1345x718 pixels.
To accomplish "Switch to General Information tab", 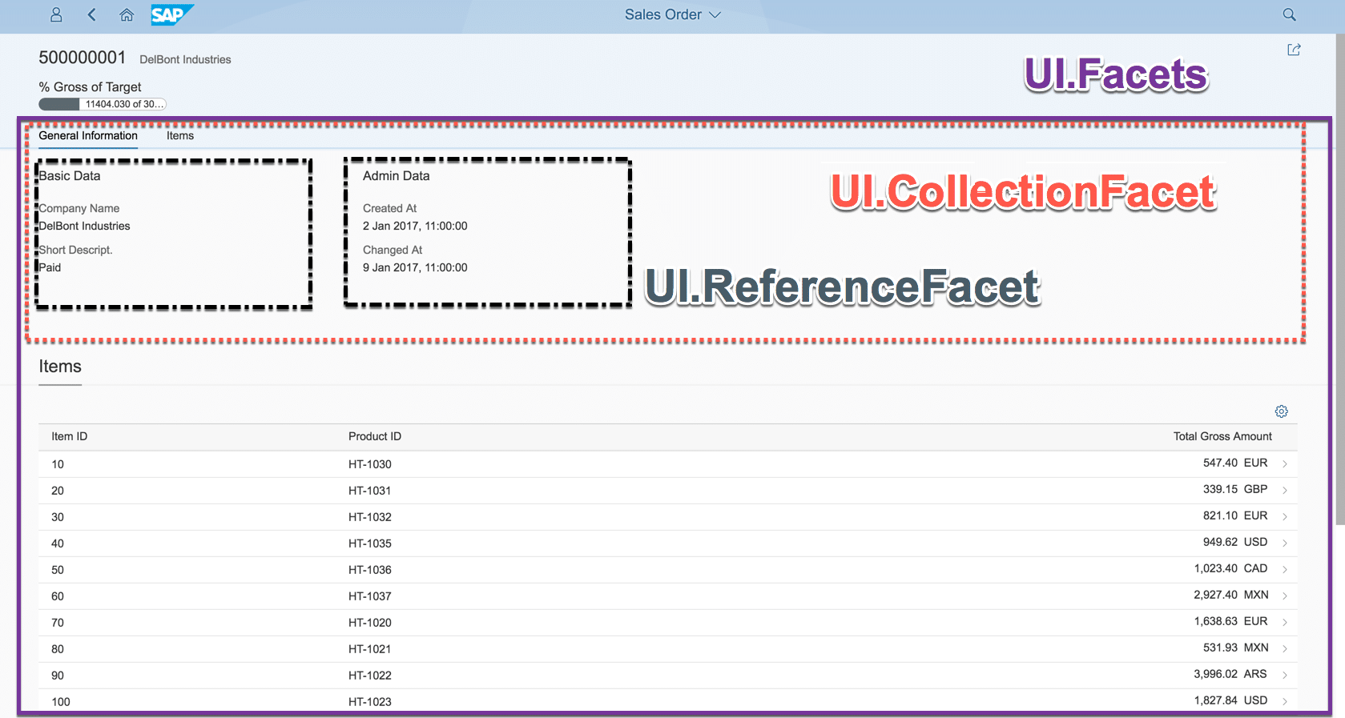I will point(88,136).
